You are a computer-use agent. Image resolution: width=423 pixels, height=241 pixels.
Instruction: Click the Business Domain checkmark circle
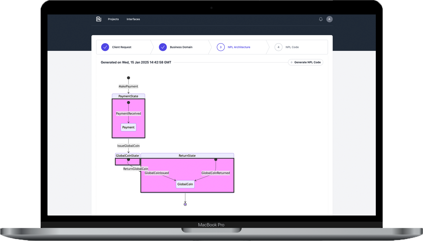[x=163, y=47]
